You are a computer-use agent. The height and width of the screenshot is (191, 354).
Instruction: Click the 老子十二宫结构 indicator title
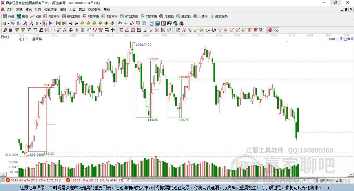click(x=30, y=39)
